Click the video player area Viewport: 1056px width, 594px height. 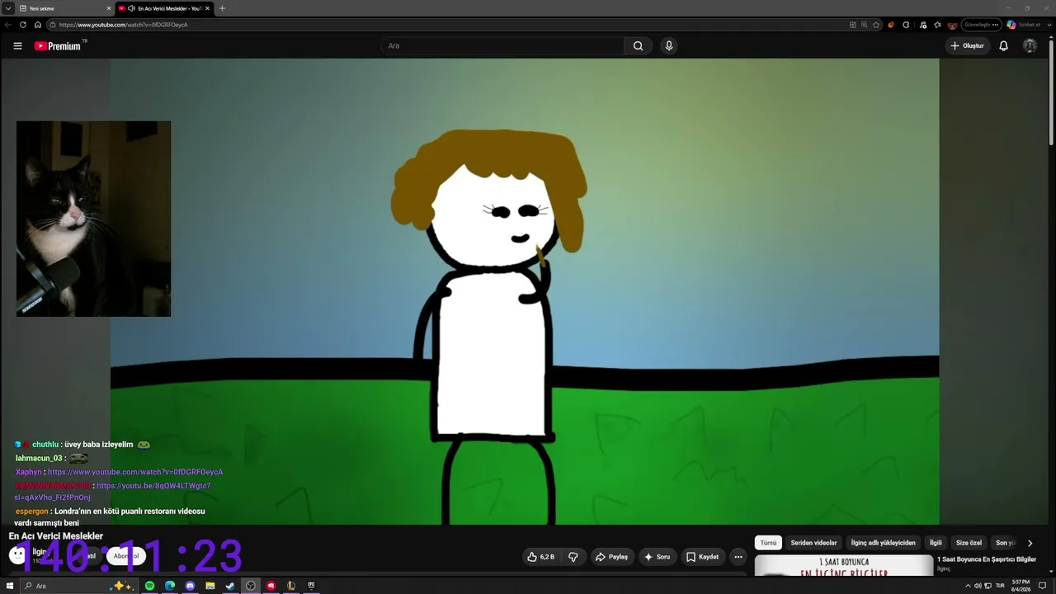[525, 291]
